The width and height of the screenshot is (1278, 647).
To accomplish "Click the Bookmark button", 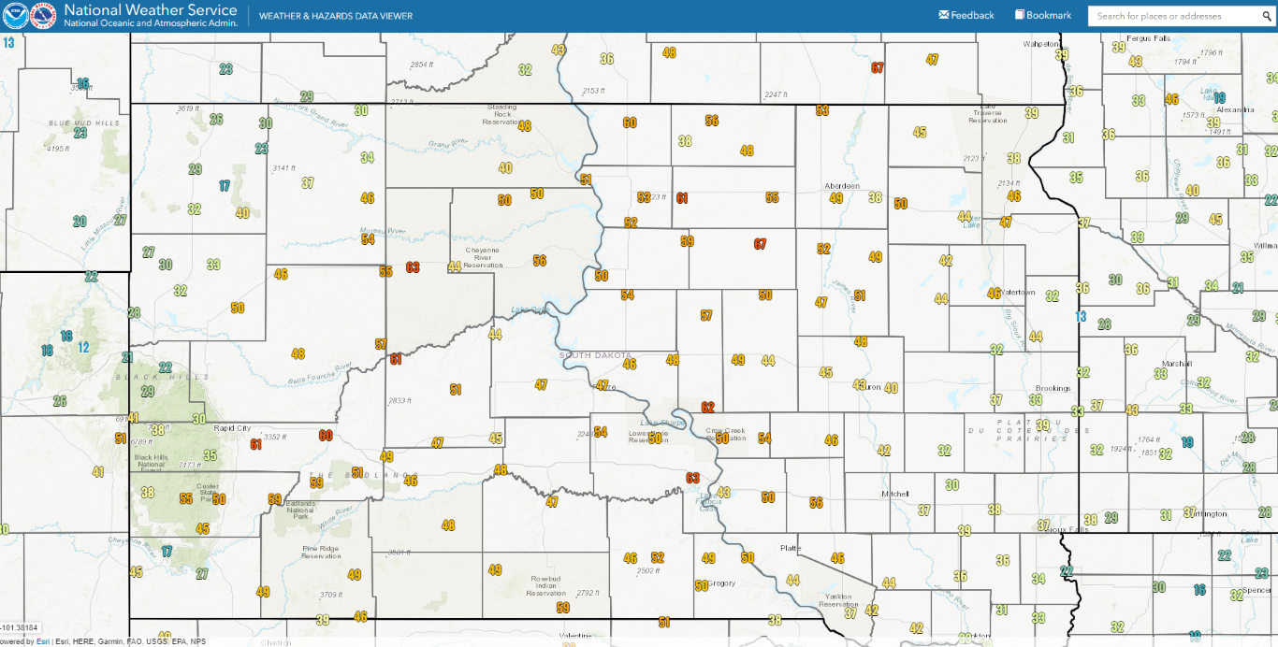I will pos(1043,15).
